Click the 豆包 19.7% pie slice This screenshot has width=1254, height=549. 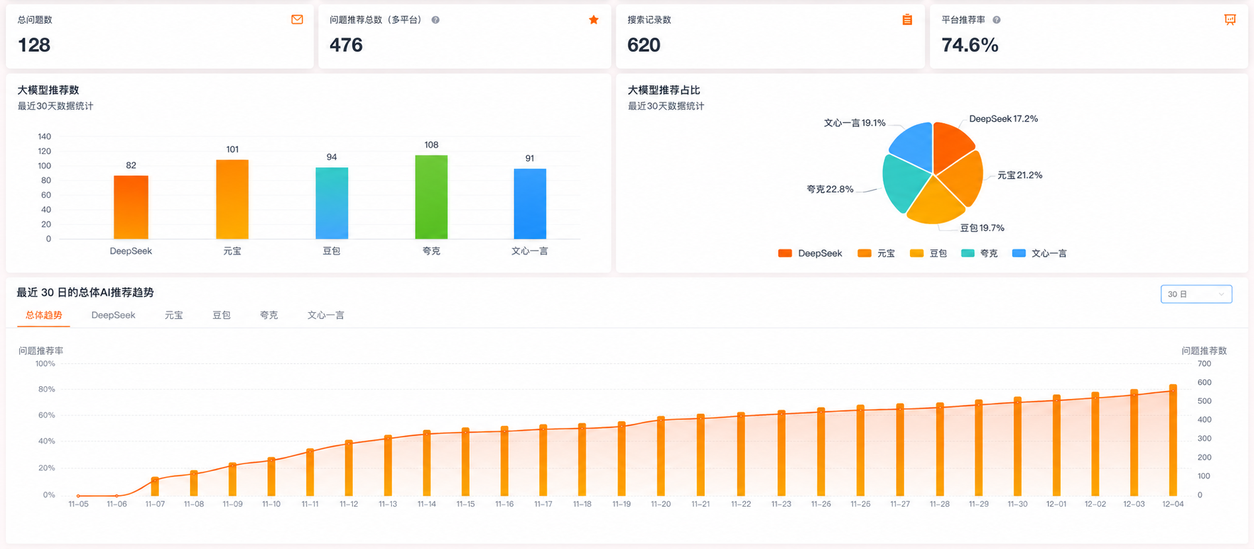(x=935, y=203)
